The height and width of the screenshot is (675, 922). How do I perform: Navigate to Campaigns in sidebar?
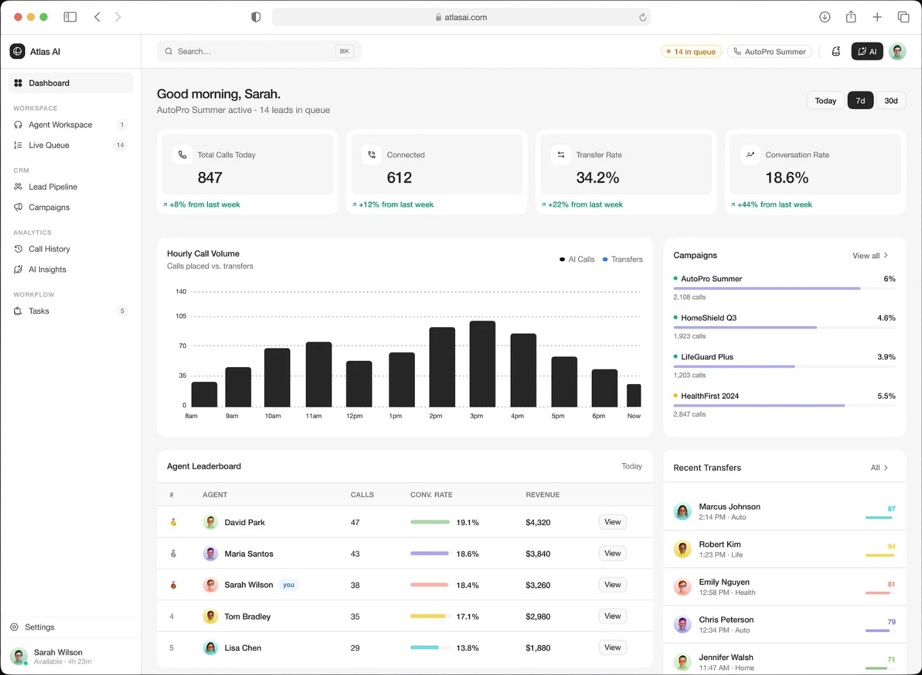click(71, 207)
